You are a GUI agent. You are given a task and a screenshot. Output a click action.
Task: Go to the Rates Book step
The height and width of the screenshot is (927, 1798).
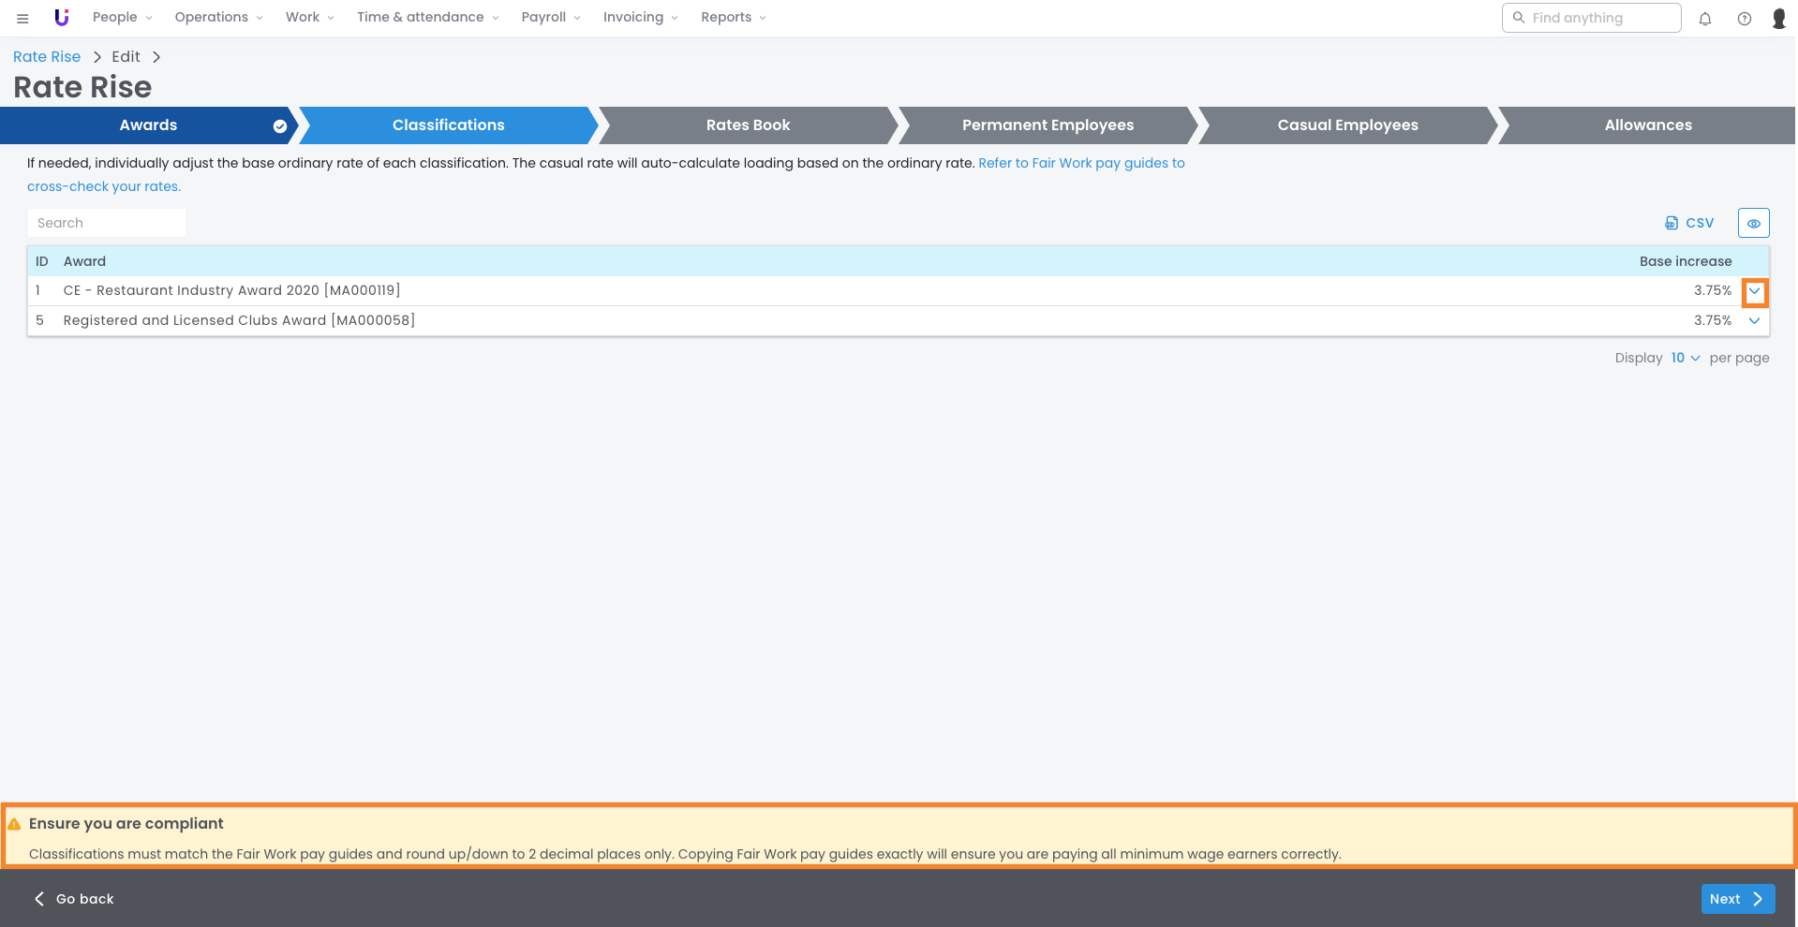(x=748, y=125)
